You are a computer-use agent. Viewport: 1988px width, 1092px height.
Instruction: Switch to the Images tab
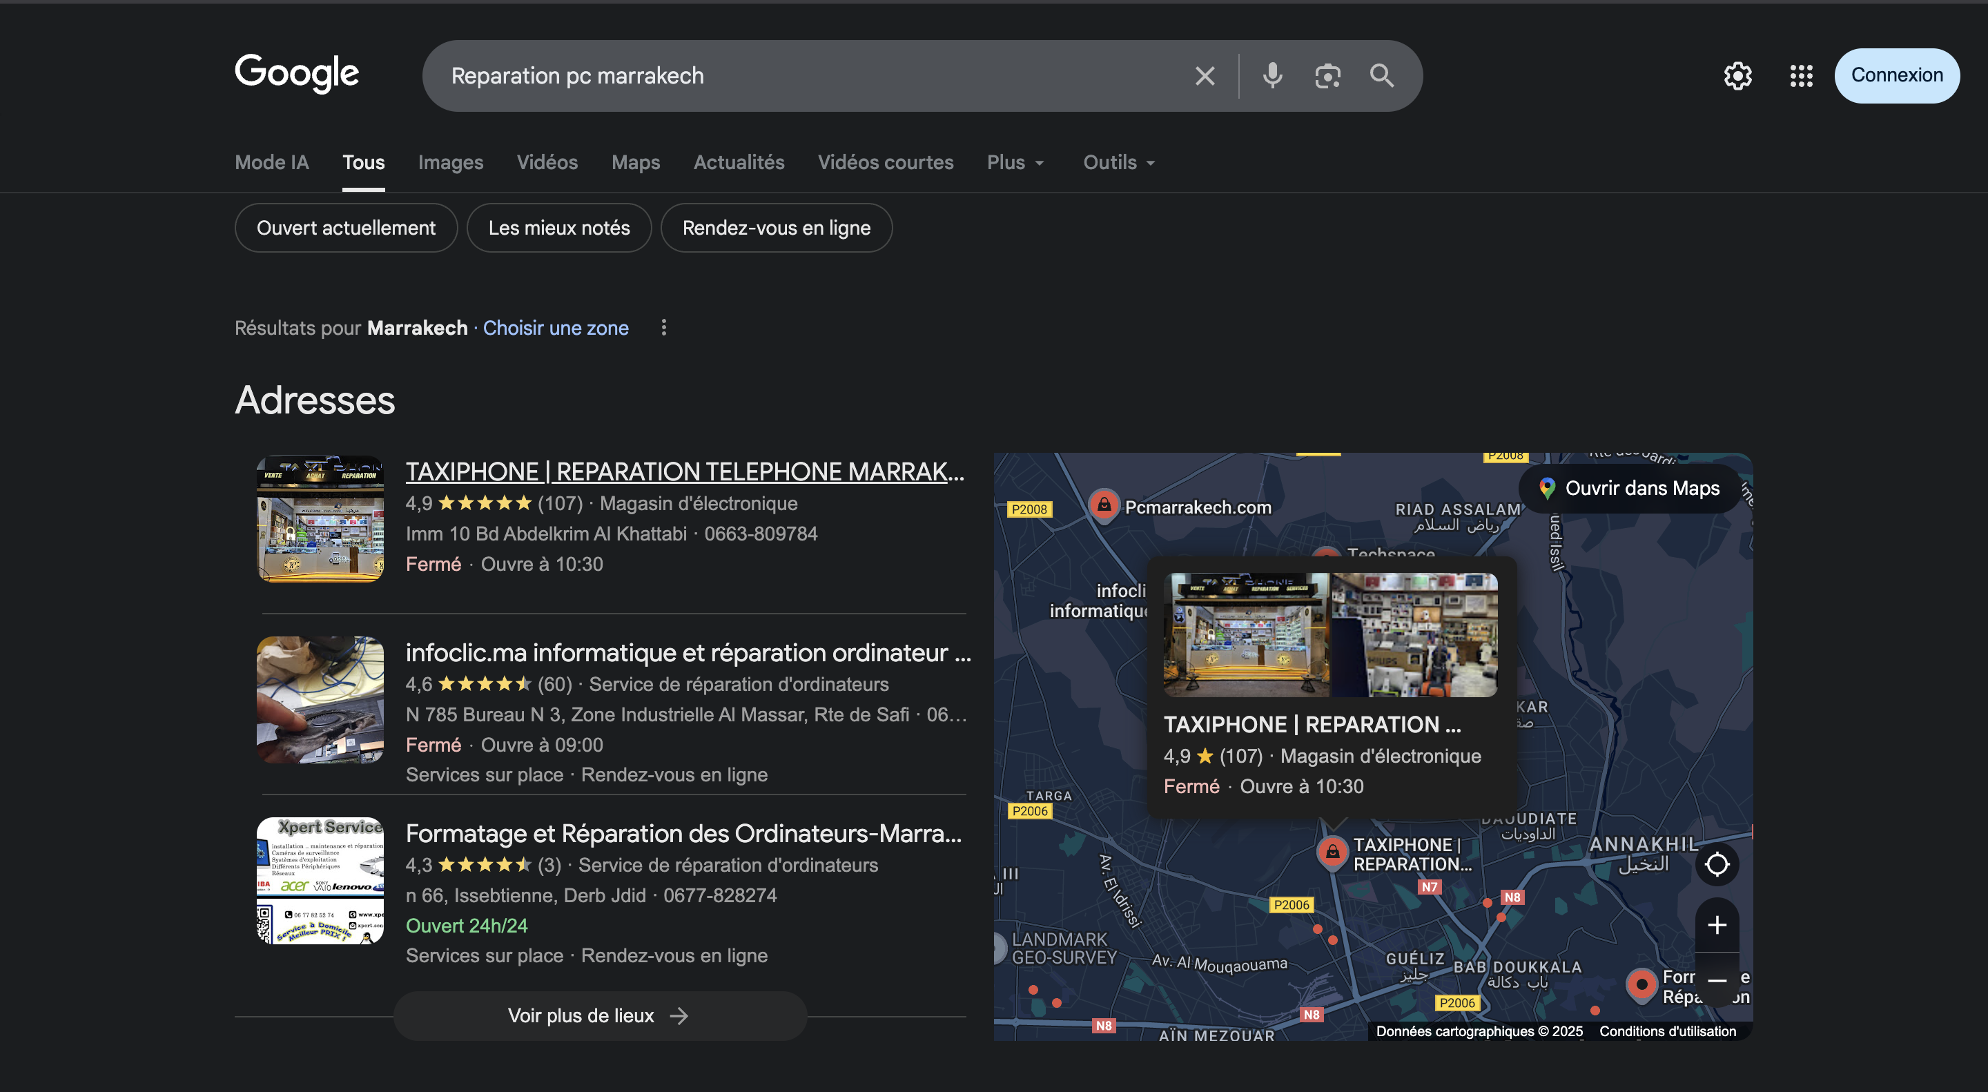click(x=451, y=162)
